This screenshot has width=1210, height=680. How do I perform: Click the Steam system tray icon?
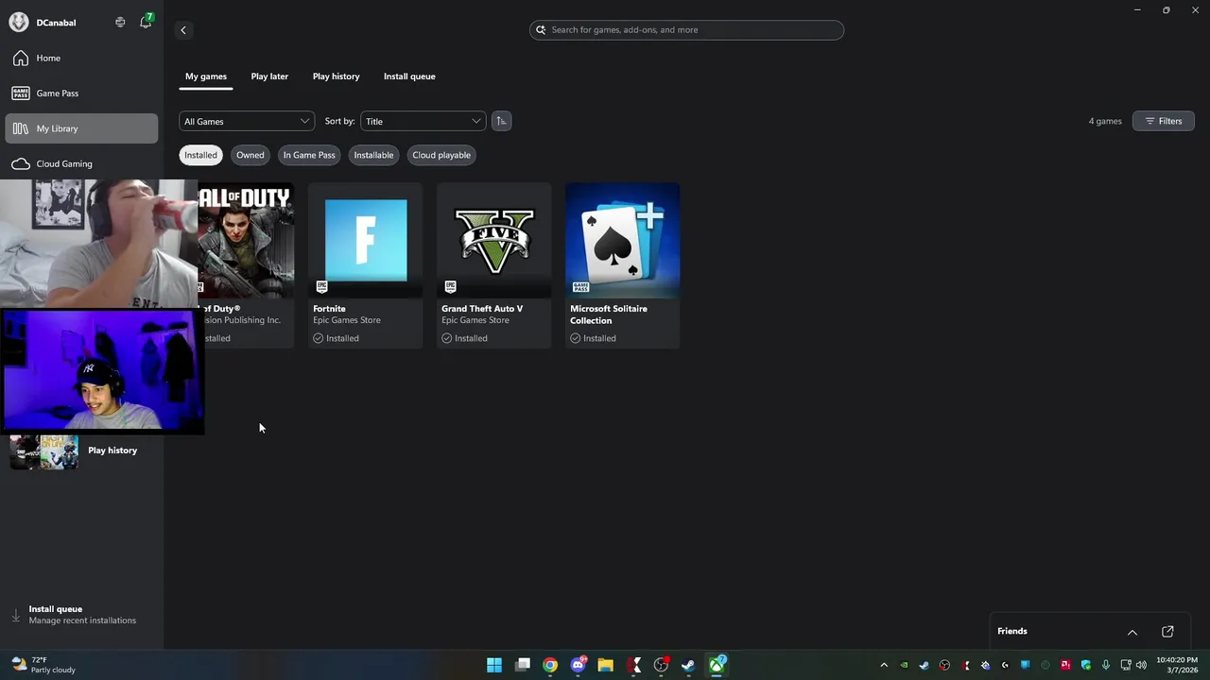point(925,665)
